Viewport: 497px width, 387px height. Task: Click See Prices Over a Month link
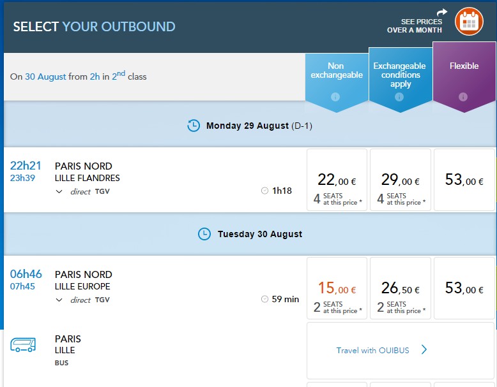414,26
